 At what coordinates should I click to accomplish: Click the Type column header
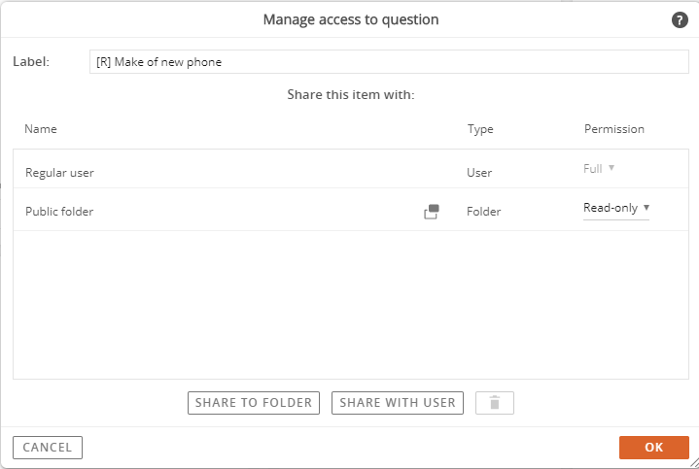480,129
